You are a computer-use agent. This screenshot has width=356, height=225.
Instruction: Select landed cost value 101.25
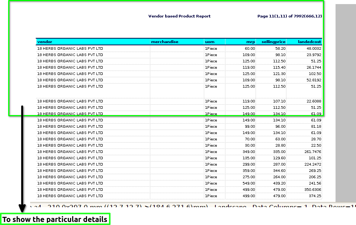[x=315, y=158]
